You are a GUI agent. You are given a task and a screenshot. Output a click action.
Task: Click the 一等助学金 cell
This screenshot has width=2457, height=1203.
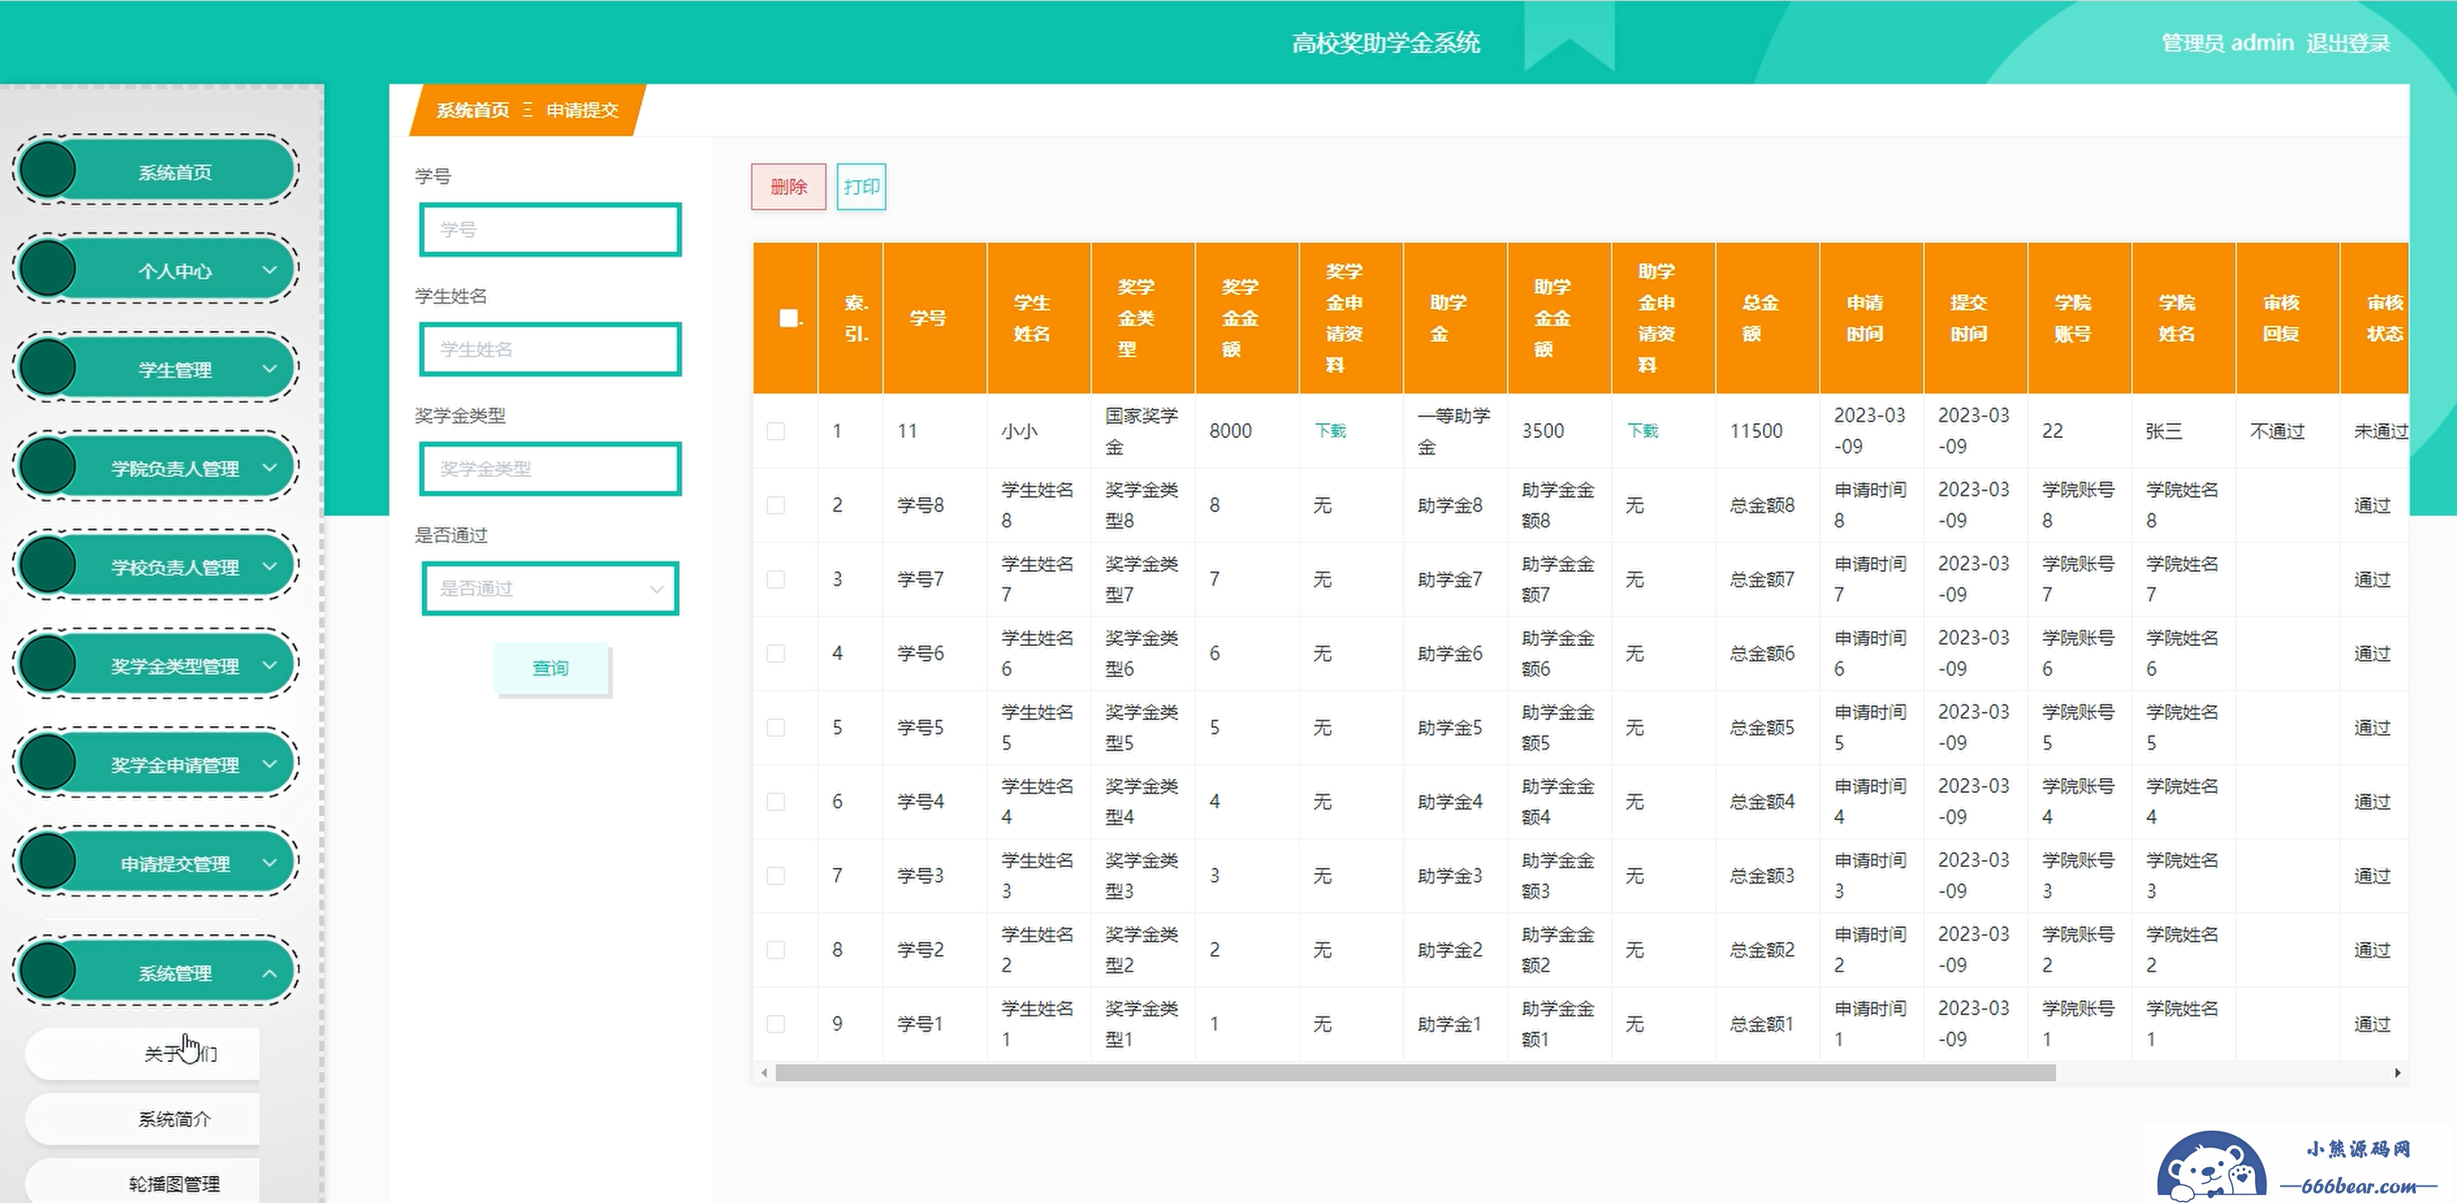(x=1454, y=431)
